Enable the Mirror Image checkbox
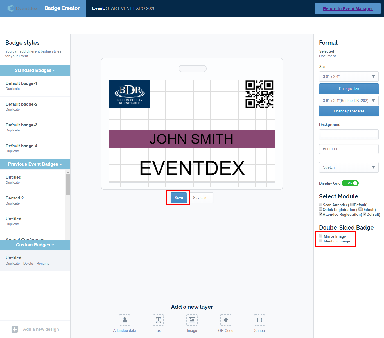The image size is (384, 338). coord(321,236)
